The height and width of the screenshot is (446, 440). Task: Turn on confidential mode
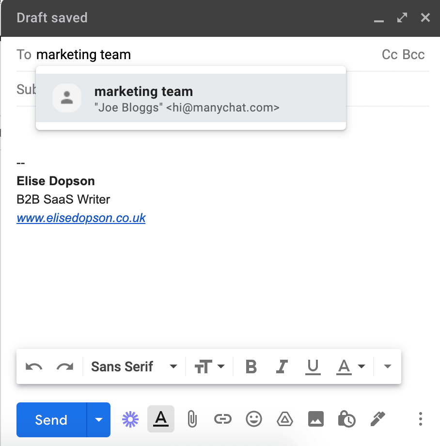click(x=346, y=419)
